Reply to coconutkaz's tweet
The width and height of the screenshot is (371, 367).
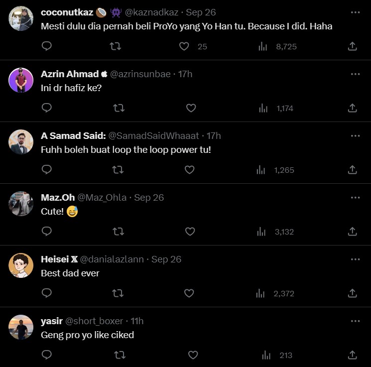47,46
